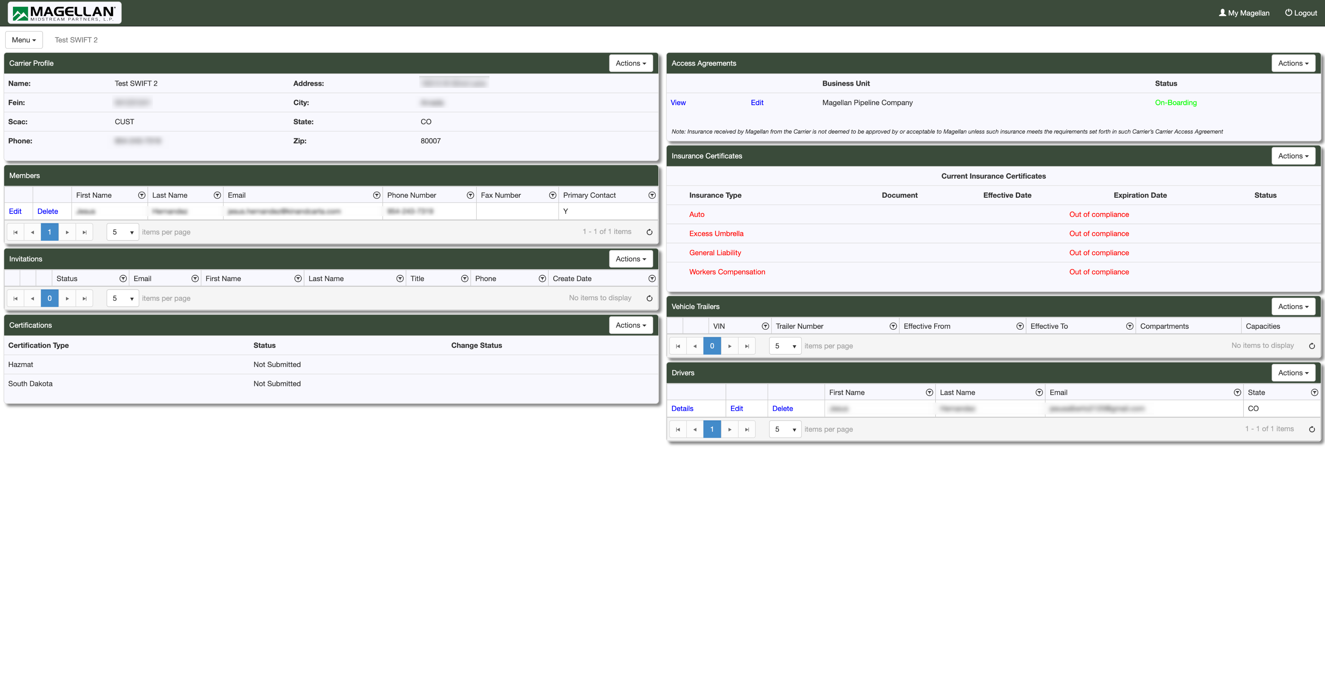
Task: Click Hazmat certification row
Action: (x=331, y=365)
